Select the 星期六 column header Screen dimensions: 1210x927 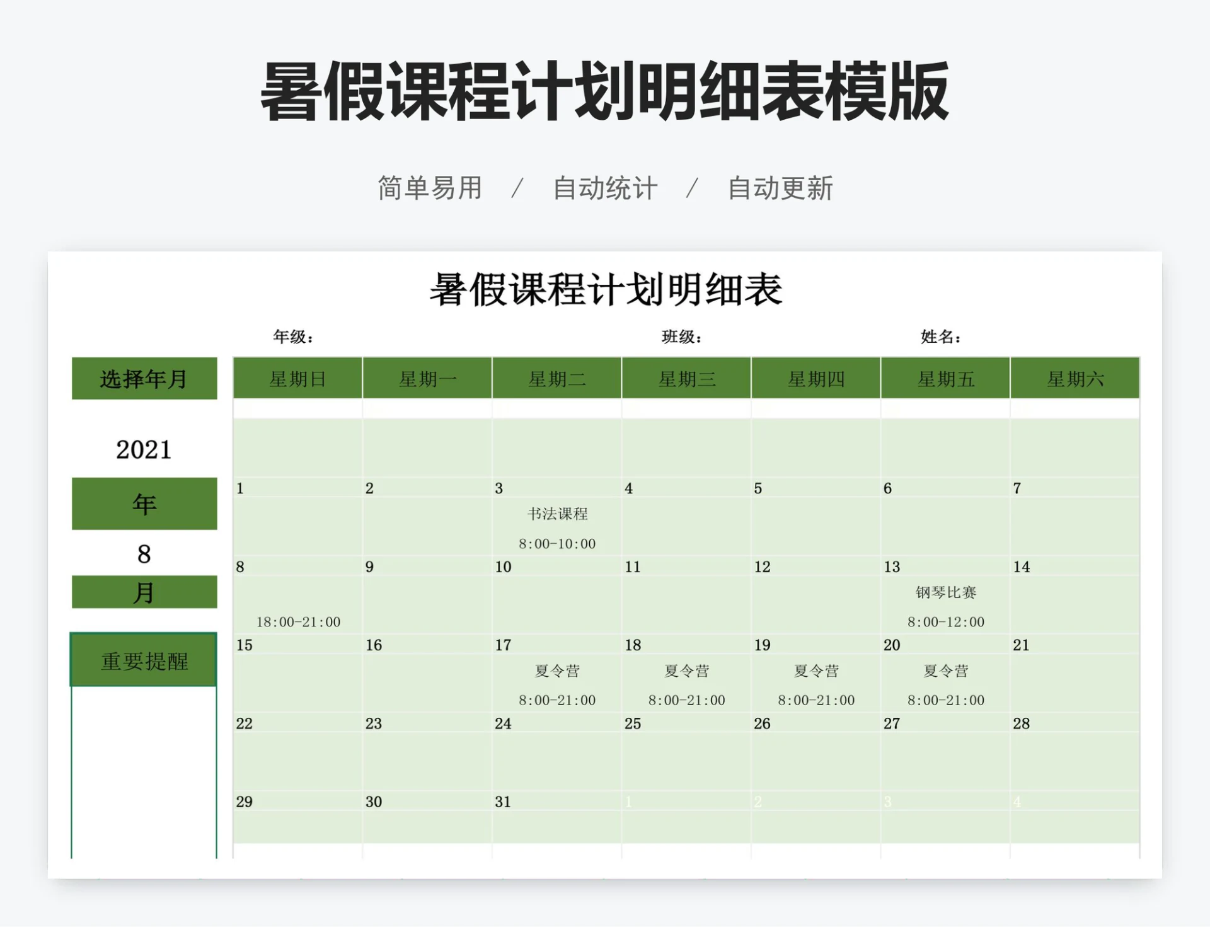click(1075, 378)
